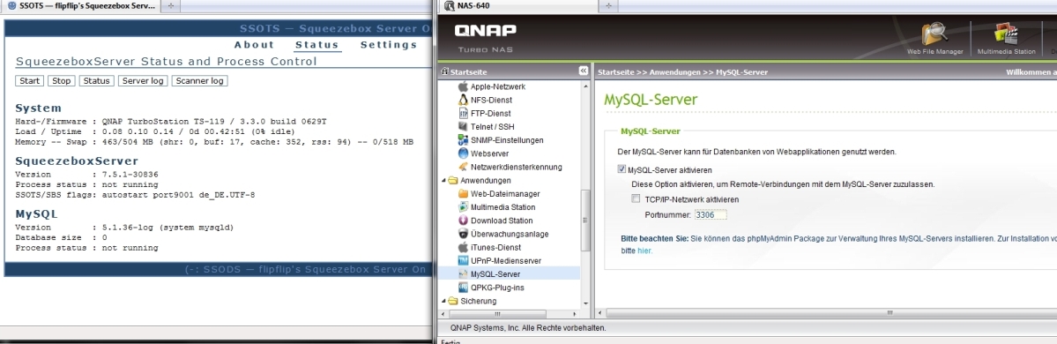Click the Netzwerkdiensterkennung icon
The image size is (1057, 344).
coord(463,168)
